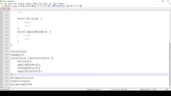Open the Document List panel icon
The width and height of the screenshot is (171, 96).
pyautogui.click(x=61, y=6)
